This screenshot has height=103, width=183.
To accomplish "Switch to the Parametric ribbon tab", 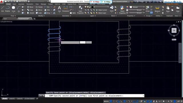I will tap(30, 4).
